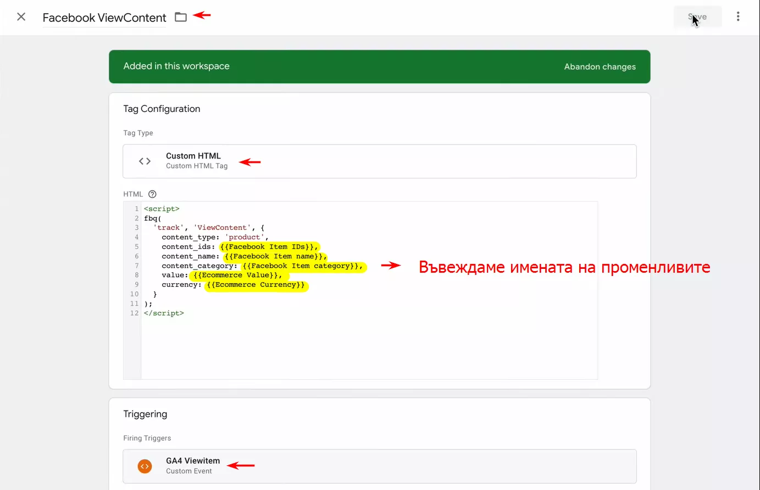Click the fbq( code line
This screenshot has width=760, height=490.
coord(153,218)
